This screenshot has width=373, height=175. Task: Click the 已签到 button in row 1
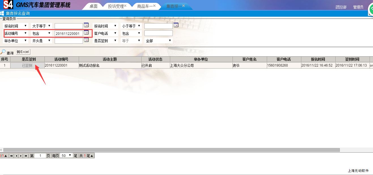[x=27, y=65]
